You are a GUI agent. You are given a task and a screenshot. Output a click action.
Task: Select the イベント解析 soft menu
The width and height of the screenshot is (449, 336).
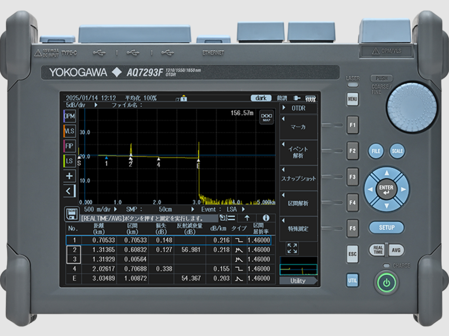pyautogui.click(x=299, y=152)
